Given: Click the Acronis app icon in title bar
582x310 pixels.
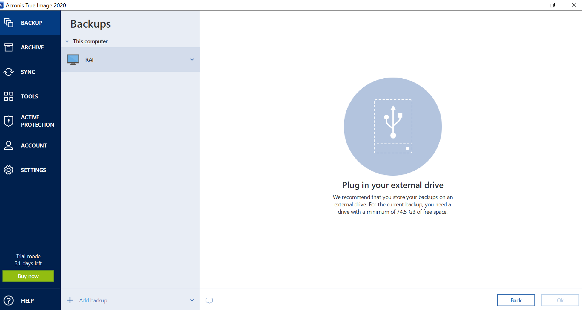Looking at the screenshot, I should [2, 5].
